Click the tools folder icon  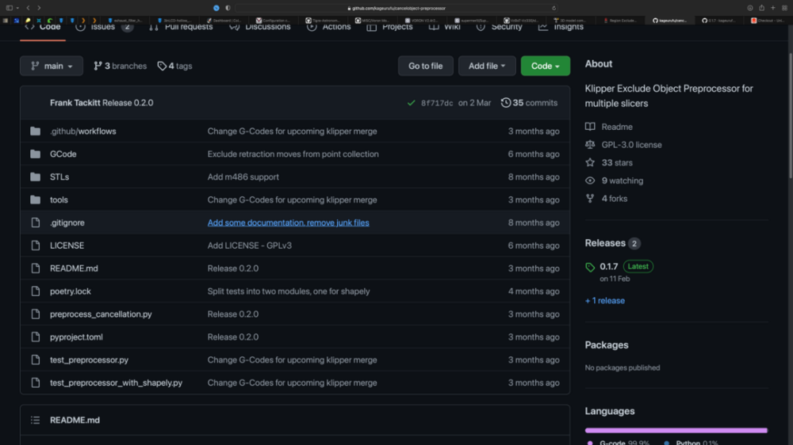point(36,200)
